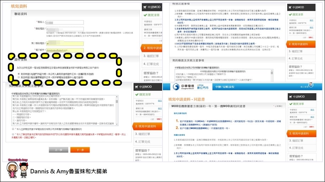The image size is (325, 182).
Task: Click the cart icon beside 申請MOD in the 填寫資料 panel
Action: (145, 7)
